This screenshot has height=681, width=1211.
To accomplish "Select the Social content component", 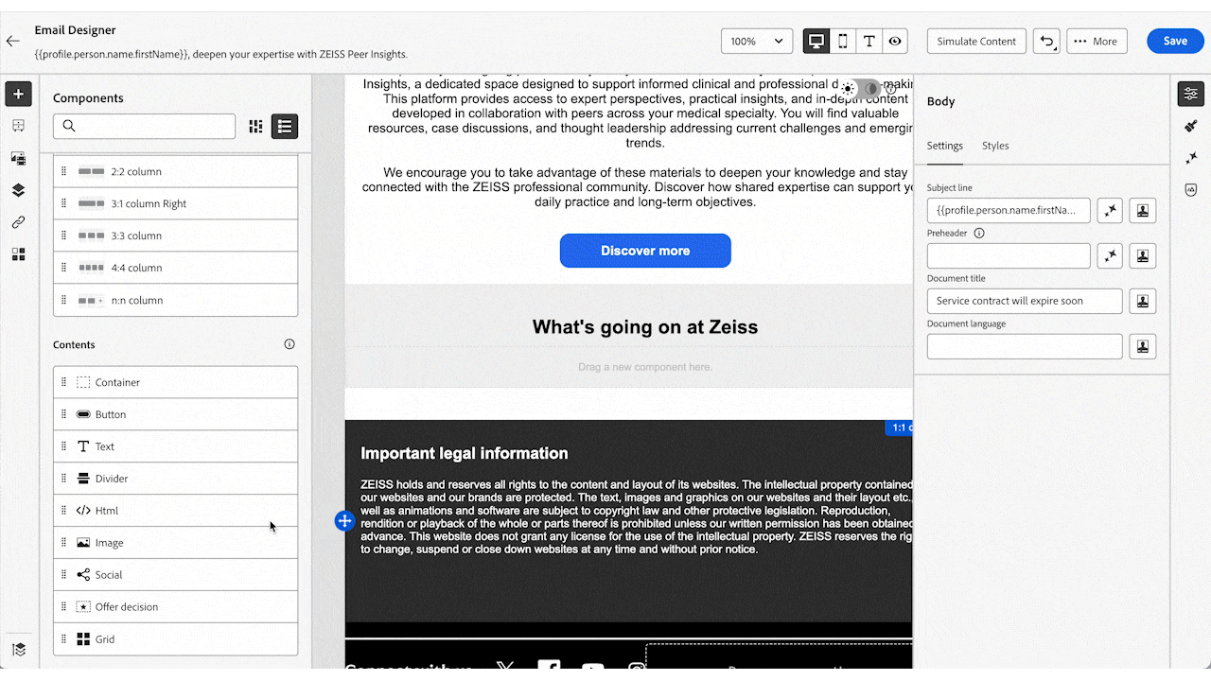I will pyautogui.click(x=175, y=575).
